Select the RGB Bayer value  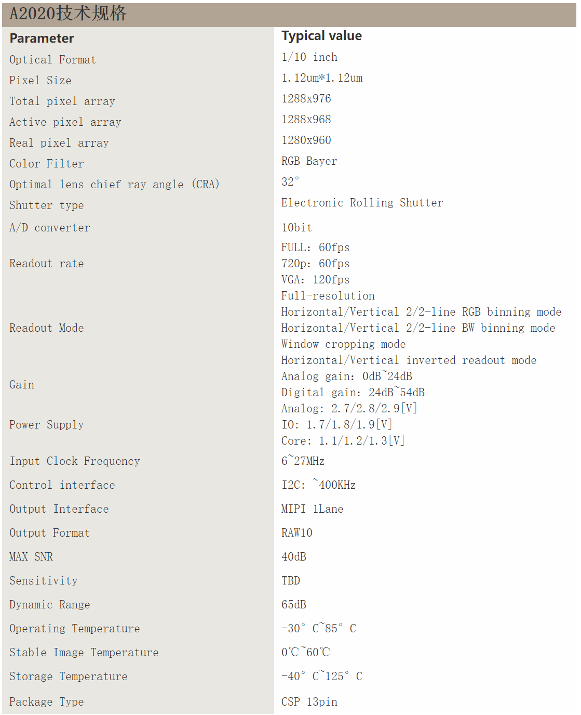tap(309, 161)
